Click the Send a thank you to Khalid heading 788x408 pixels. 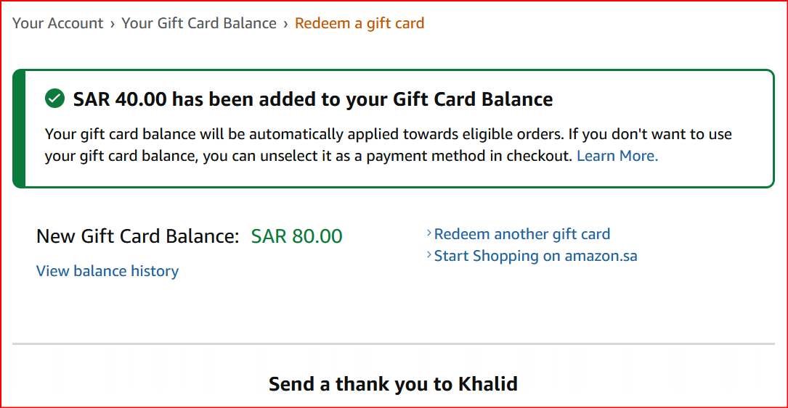393,383
